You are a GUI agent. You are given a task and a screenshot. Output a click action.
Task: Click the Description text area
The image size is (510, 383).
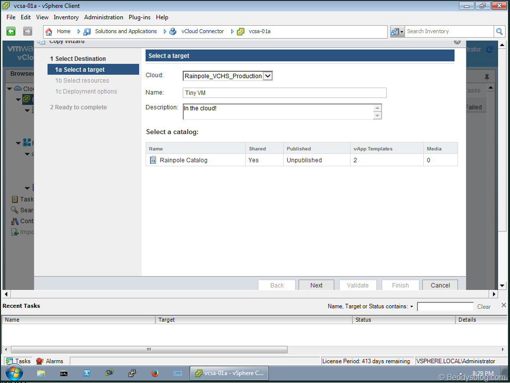[278, 111]
